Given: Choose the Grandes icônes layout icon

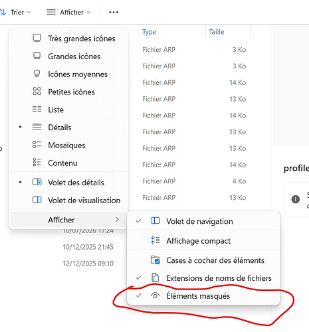Looking at the screenshot, I should tap(37, 56).
